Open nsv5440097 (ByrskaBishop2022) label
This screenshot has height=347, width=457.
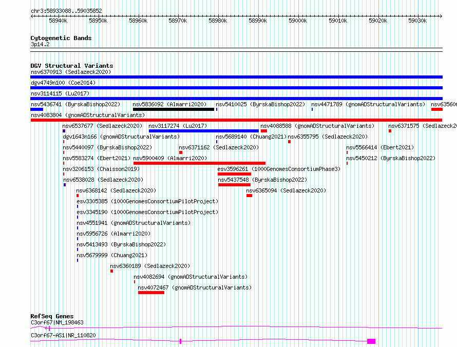(x=107, y=147)
